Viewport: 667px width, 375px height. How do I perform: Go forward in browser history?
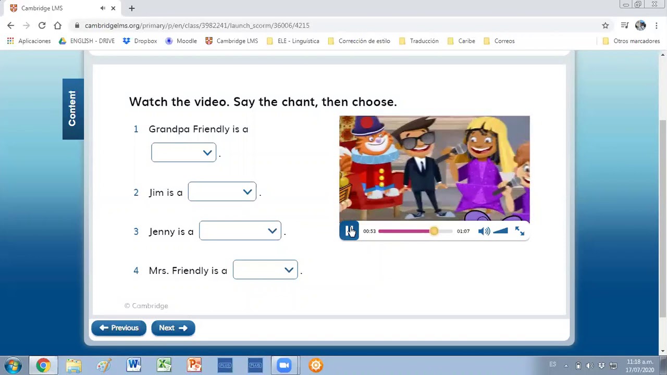pos(27,25)
